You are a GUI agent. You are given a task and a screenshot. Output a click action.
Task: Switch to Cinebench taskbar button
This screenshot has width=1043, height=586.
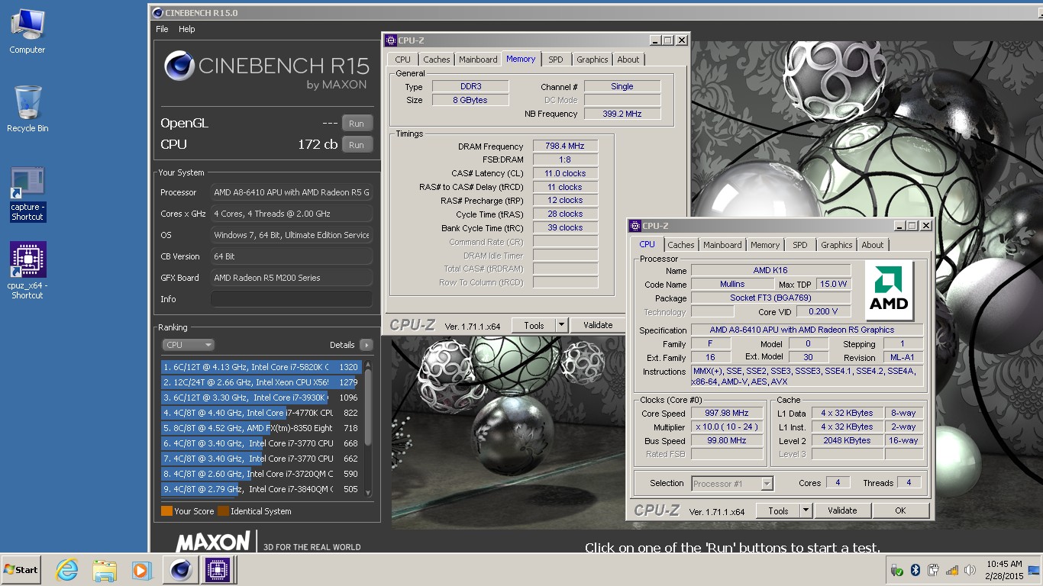click(181, 570)
